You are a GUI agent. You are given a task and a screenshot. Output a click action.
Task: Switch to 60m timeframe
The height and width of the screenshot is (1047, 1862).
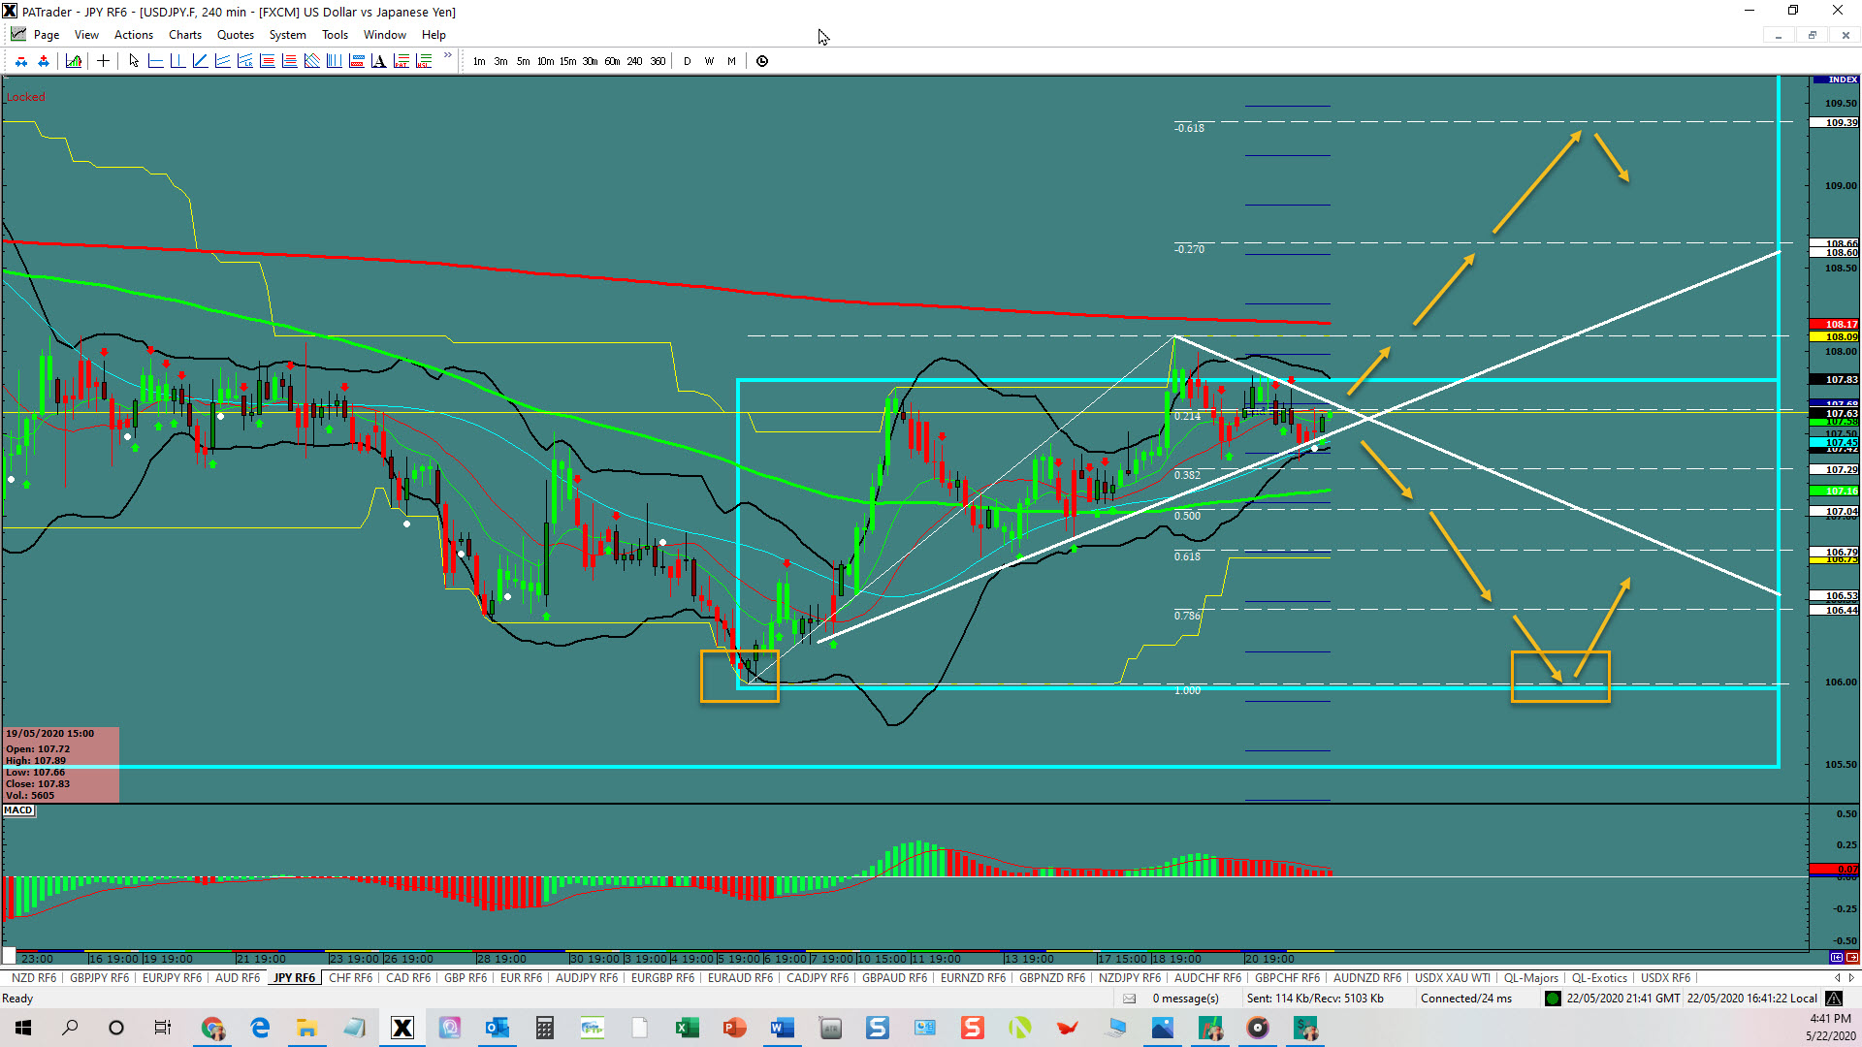click(612, 61)
